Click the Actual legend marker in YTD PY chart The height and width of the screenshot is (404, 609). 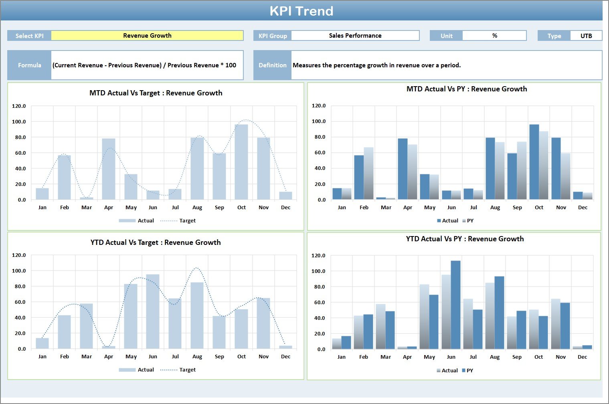[439, 370]
